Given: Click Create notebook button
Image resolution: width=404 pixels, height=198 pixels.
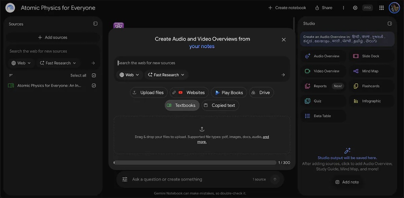Looking at the screenshot, I should [287, 8].
